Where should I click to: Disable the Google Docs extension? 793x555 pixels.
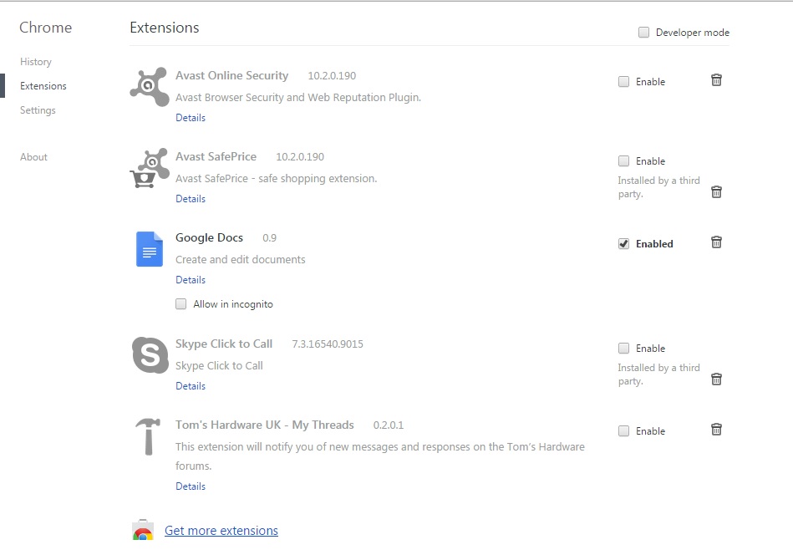624,244
